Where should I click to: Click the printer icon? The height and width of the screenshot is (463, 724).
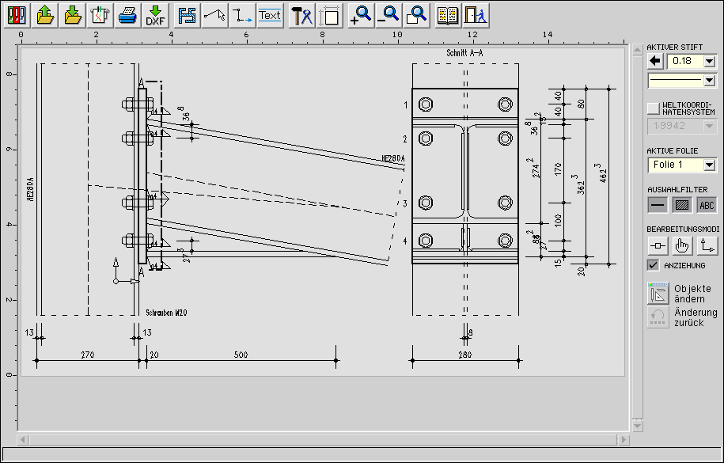pyautogui.click(x=127, y=15)
